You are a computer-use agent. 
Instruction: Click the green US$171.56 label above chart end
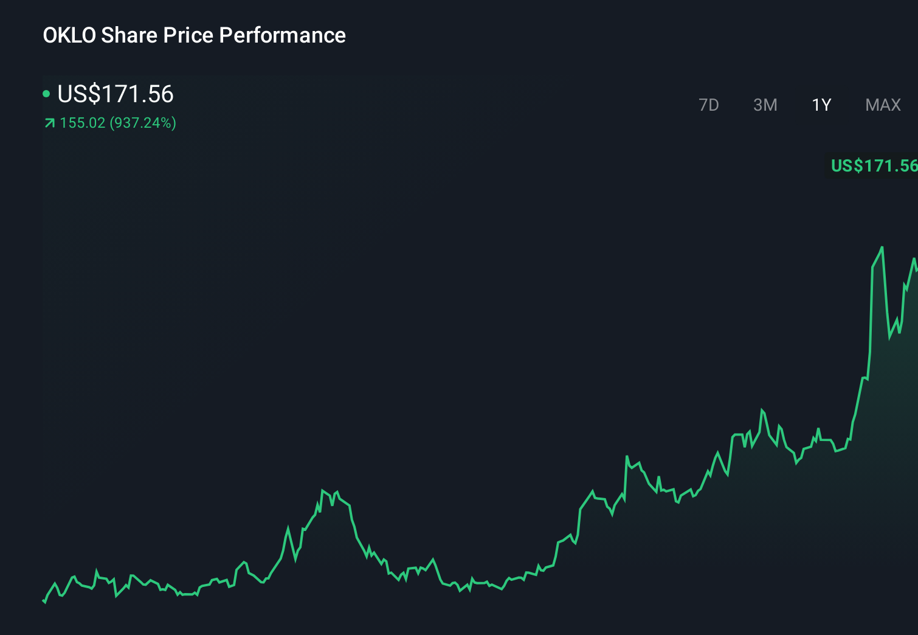(x=874, y=165)
